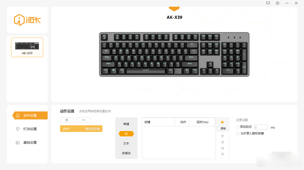Enable 允许录入鼠标按键 checkbox

click(x=238, y=134)
